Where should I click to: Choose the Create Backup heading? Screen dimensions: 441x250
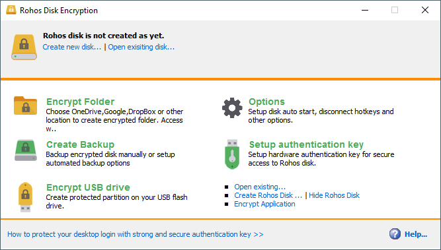tap(81, 144)
